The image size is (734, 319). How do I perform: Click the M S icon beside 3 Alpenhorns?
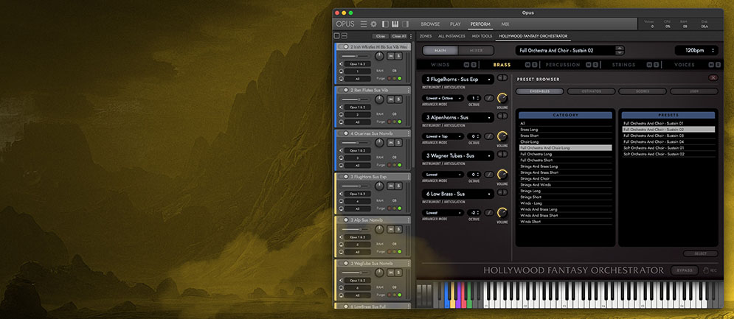point(502,116)
